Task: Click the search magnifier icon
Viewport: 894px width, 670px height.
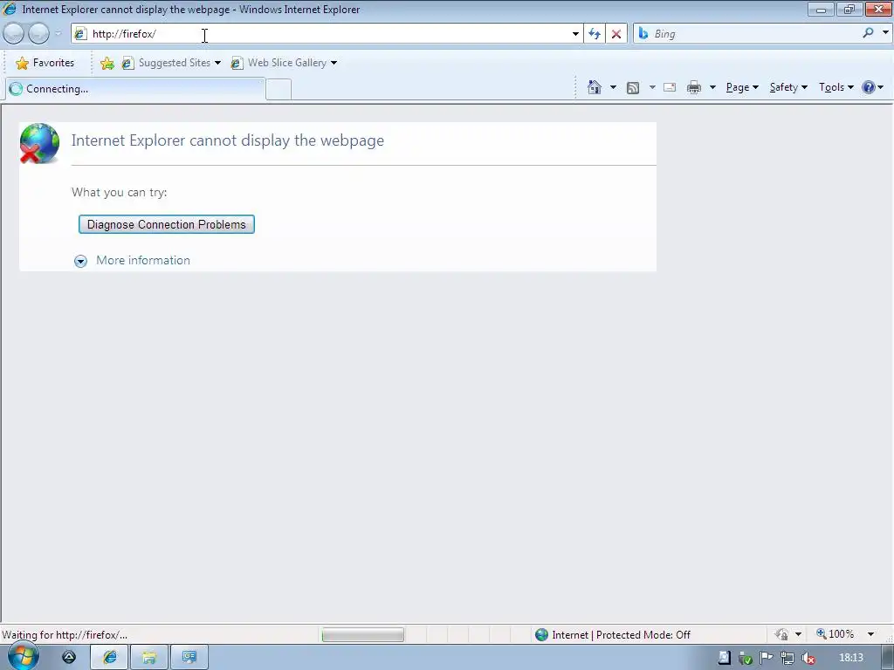Action: (x=869, y=33)
